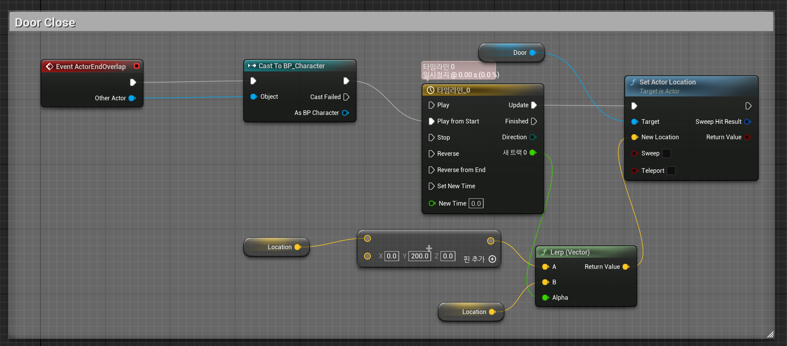This screenshot has height=346, width=787.
Task: Select the Set Actor Location node header
Action: coord(692,86)
